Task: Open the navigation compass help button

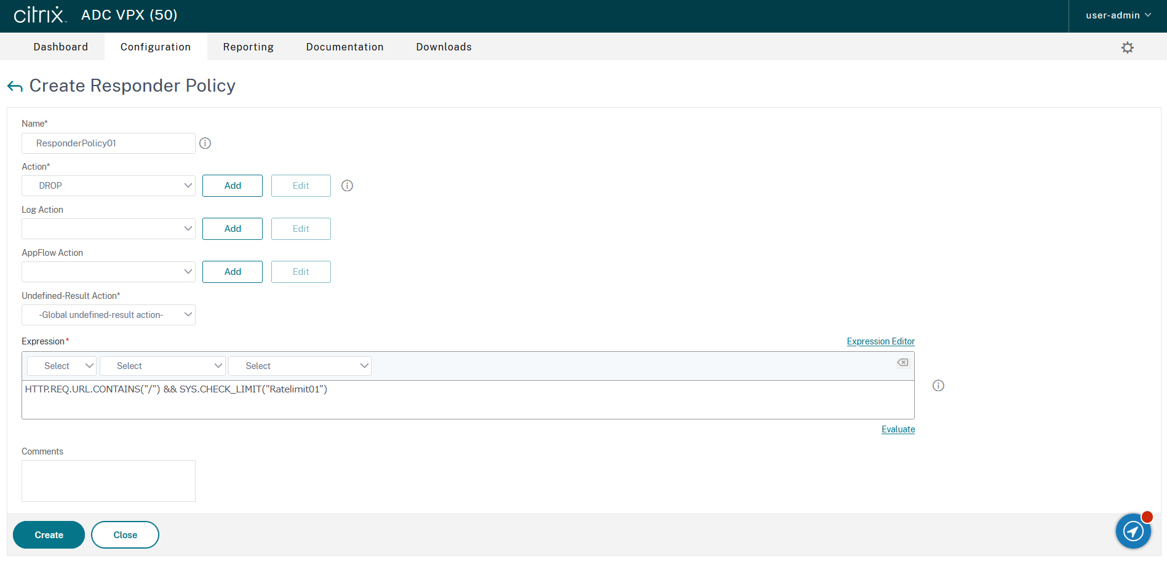Action: coord(1133,531)
